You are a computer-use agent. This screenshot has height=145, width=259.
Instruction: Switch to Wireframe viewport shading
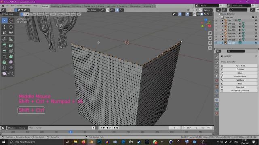click(x=199, y=14)
